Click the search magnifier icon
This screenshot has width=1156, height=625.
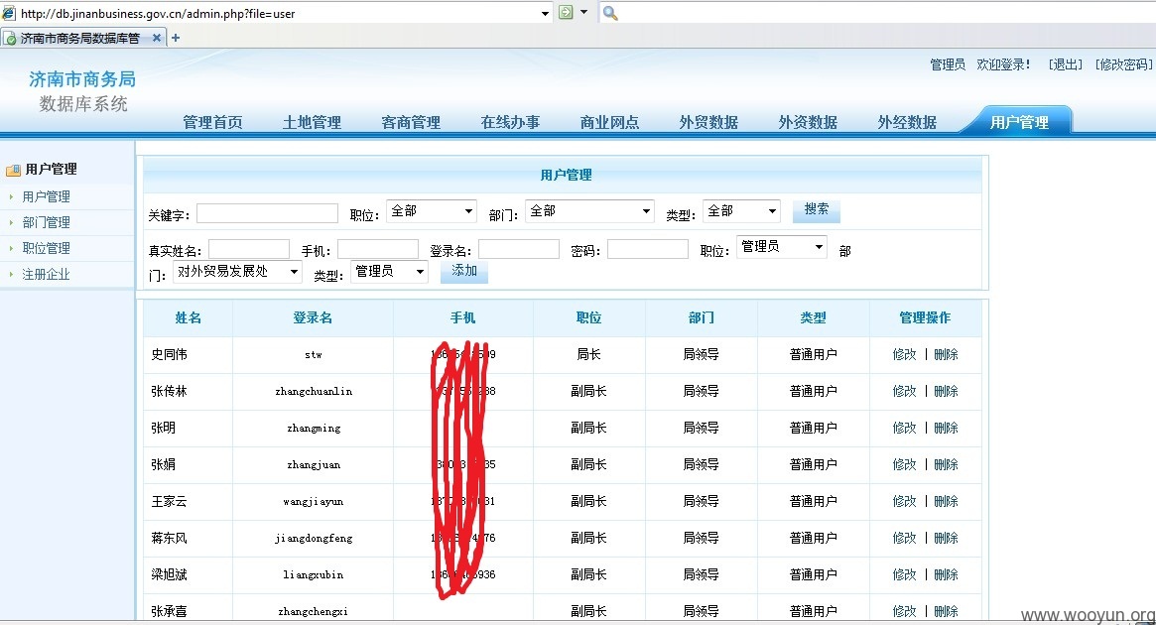[609, 13]
